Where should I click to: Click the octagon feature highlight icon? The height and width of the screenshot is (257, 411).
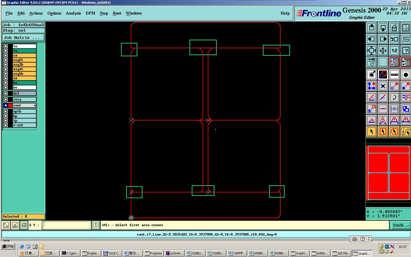click(x=406, y=75)
